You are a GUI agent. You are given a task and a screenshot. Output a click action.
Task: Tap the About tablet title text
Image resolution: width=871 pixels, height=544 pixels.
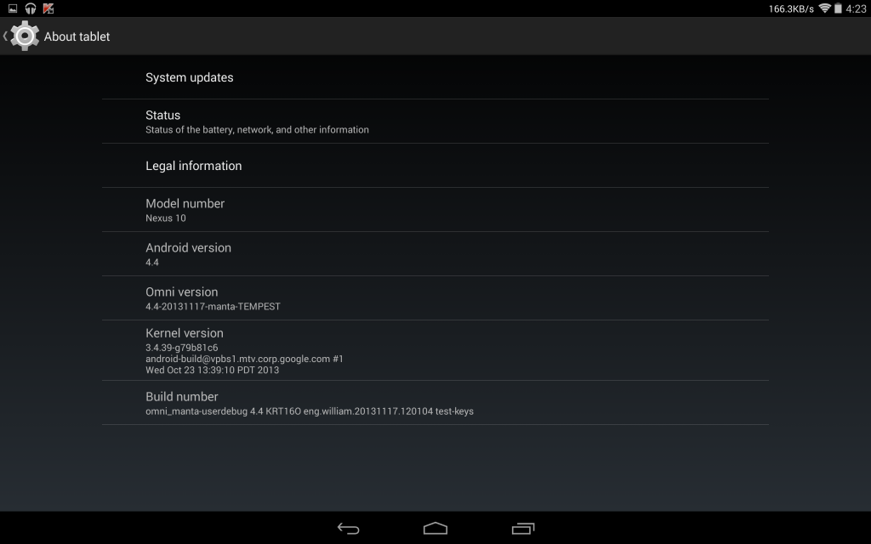tap(77, 37)
